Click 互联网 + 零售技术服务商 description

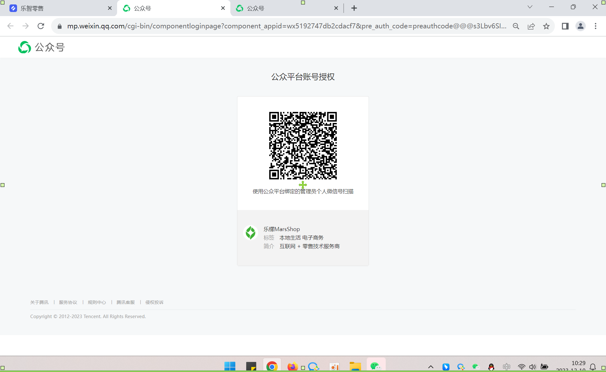309,246
